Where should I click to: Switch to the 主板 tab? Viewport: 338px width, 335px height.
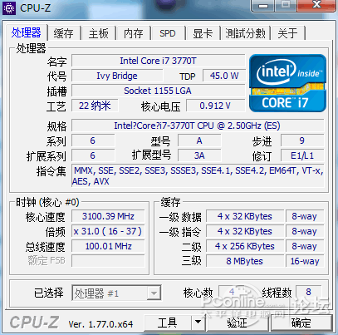(x=99, y=33)
